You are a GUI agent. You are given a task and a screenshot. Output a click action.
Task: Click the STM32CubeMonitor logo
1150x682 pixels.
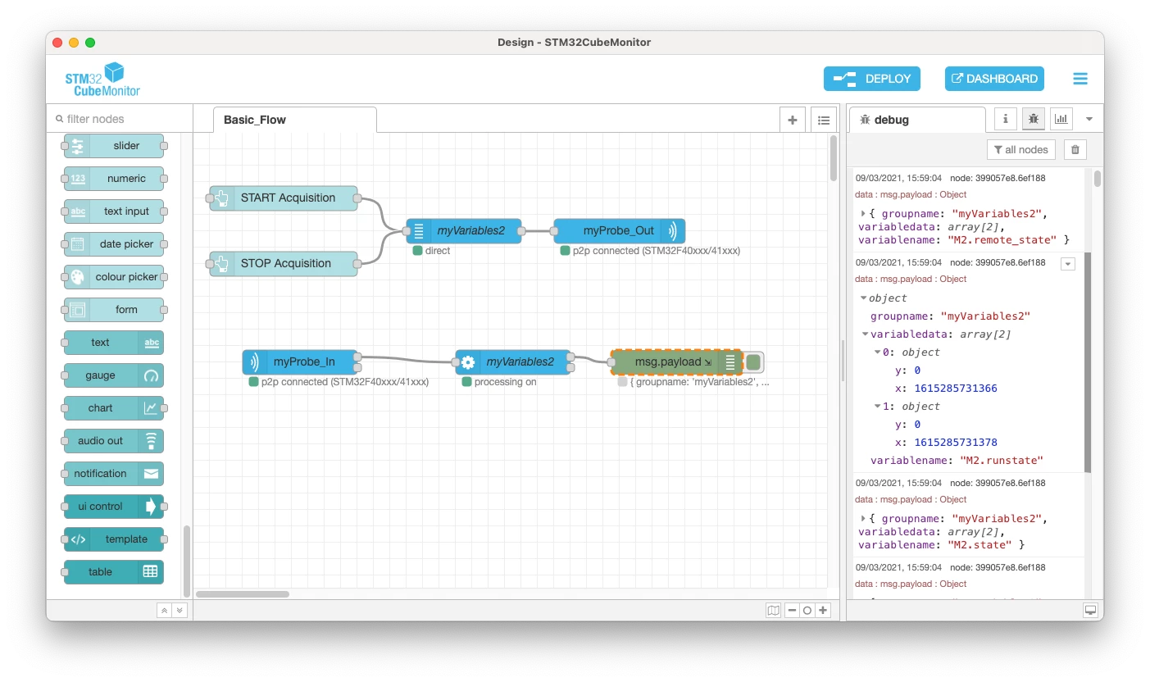pyautogui.click(x=103, y=79)
